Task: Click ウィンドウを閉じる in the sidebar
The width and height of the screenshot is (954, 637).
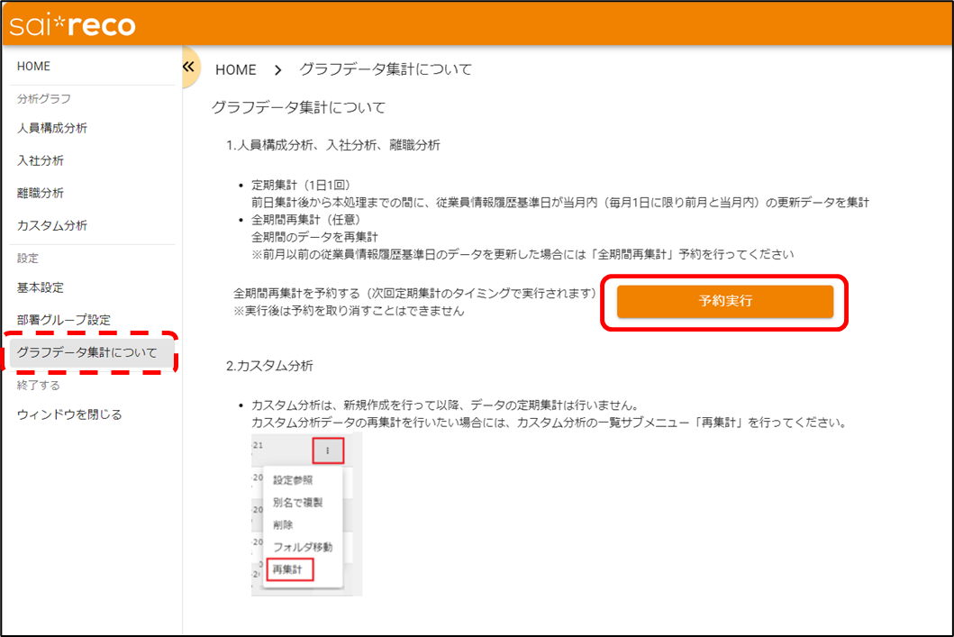Action: 69,415
